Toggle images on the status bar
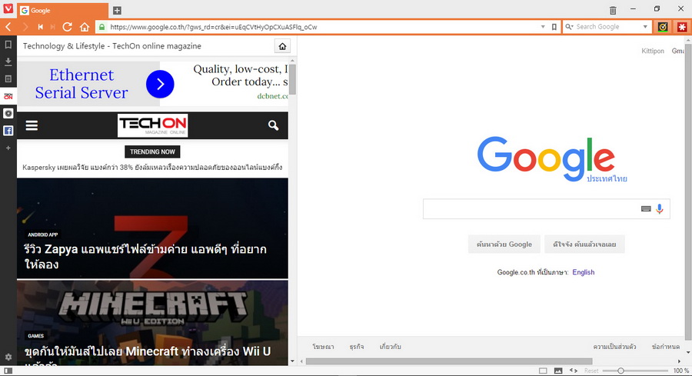Viewport: 692px width, 376px height. coord(558,371)
